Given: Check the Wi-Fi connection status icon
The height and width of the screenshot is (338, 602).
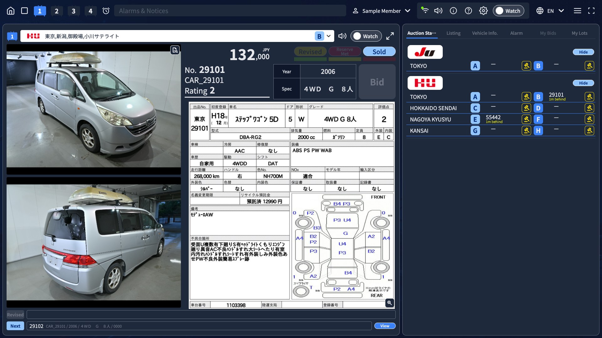Looking at the screenshot, I should (425, 10).
